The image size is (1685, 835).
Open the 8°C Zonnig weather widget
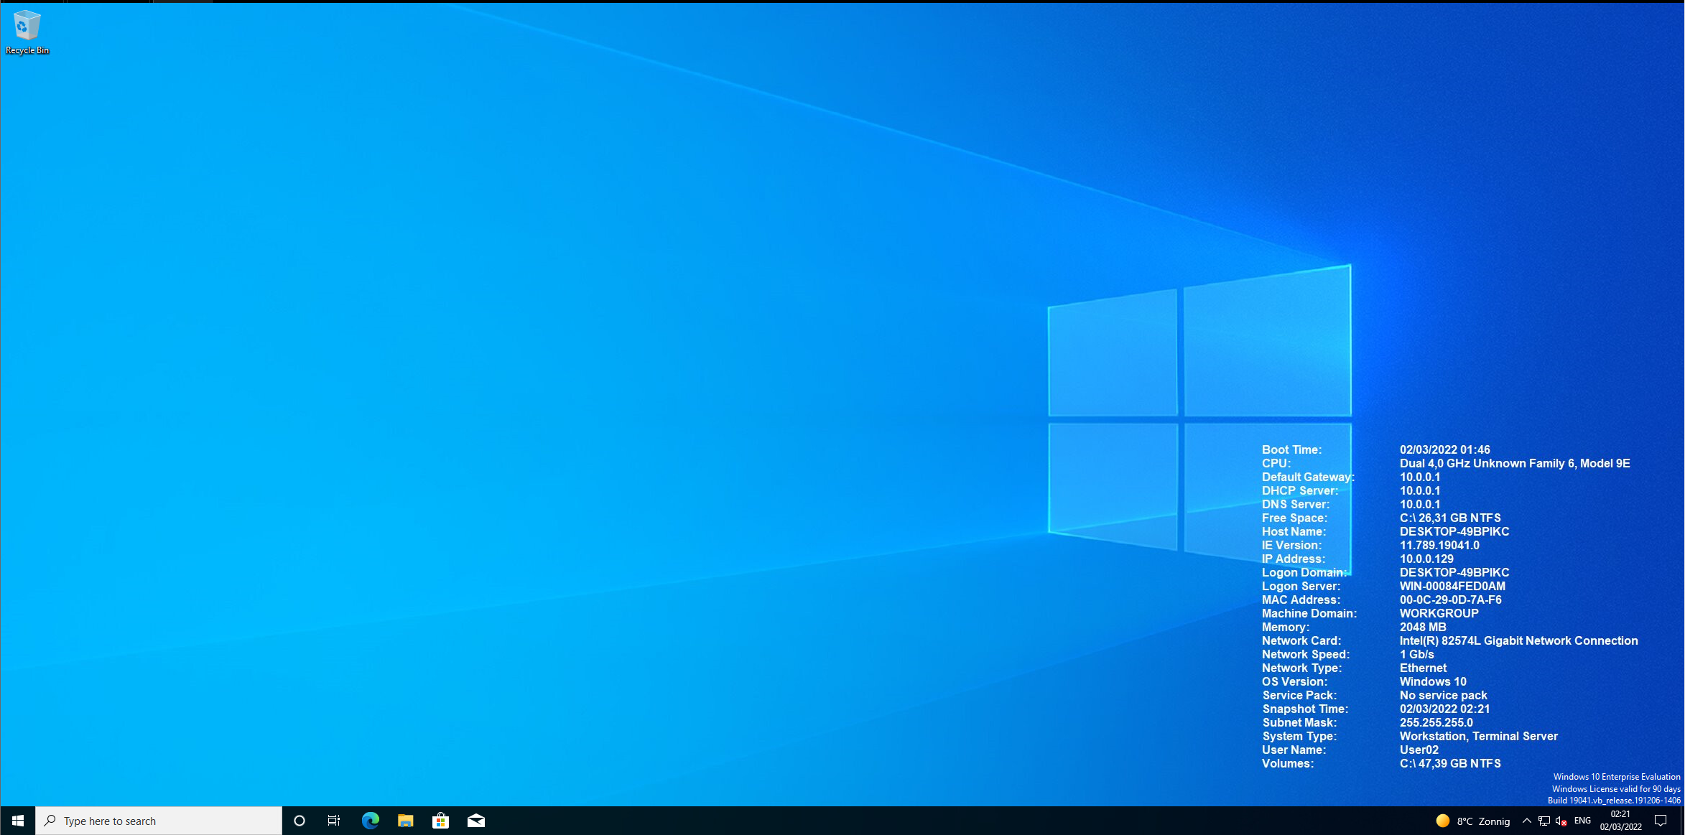click(x=1472, y=821)
